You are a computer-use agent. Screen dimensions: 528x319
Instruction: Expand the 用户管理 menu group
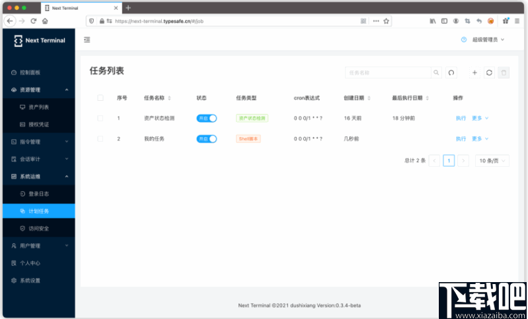pos(39,246)
